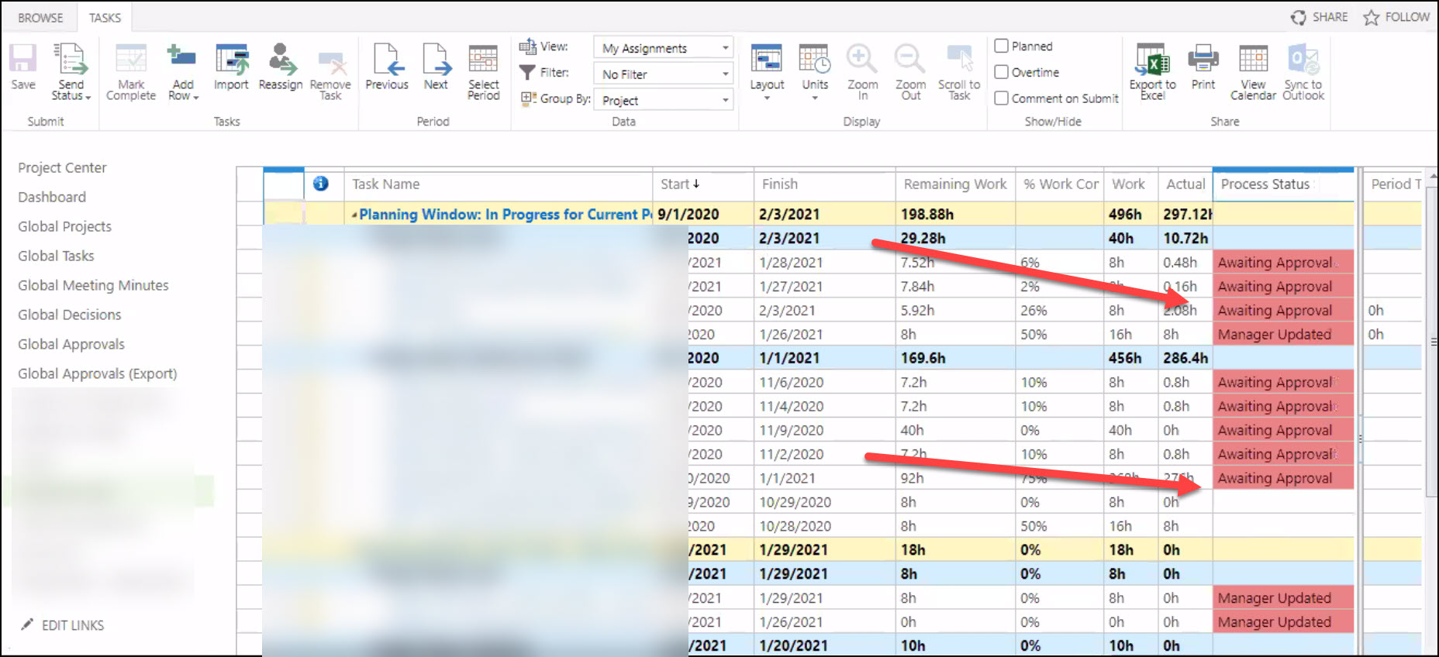
Task: Go to Next period
Action: [436, 67]
